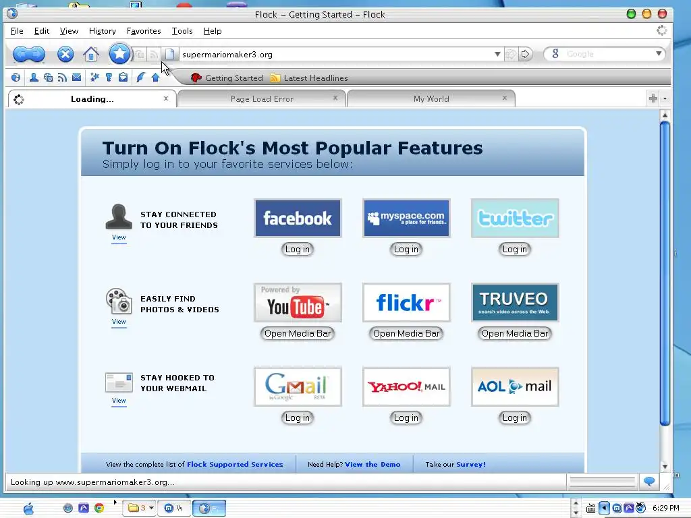Switch to the My World tab
This screenshot has width=691, height=518.
(431, 98)
